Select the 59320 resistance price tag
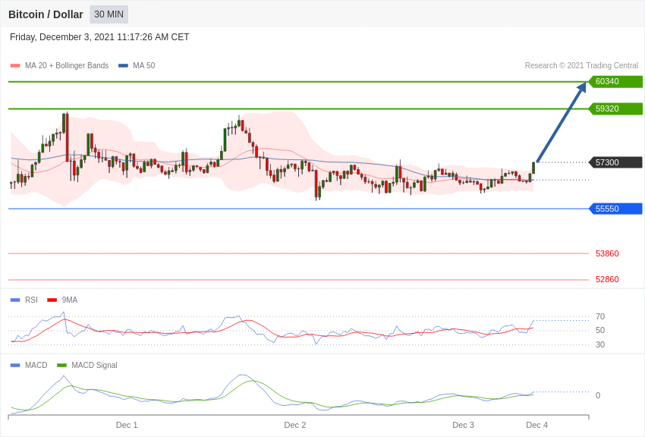645x437 pixels. (x=615, y=109)
